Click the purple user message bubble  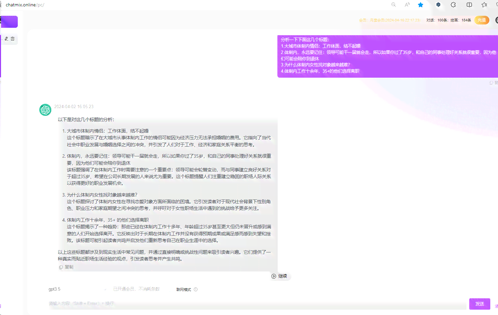(x=388, y=56)
